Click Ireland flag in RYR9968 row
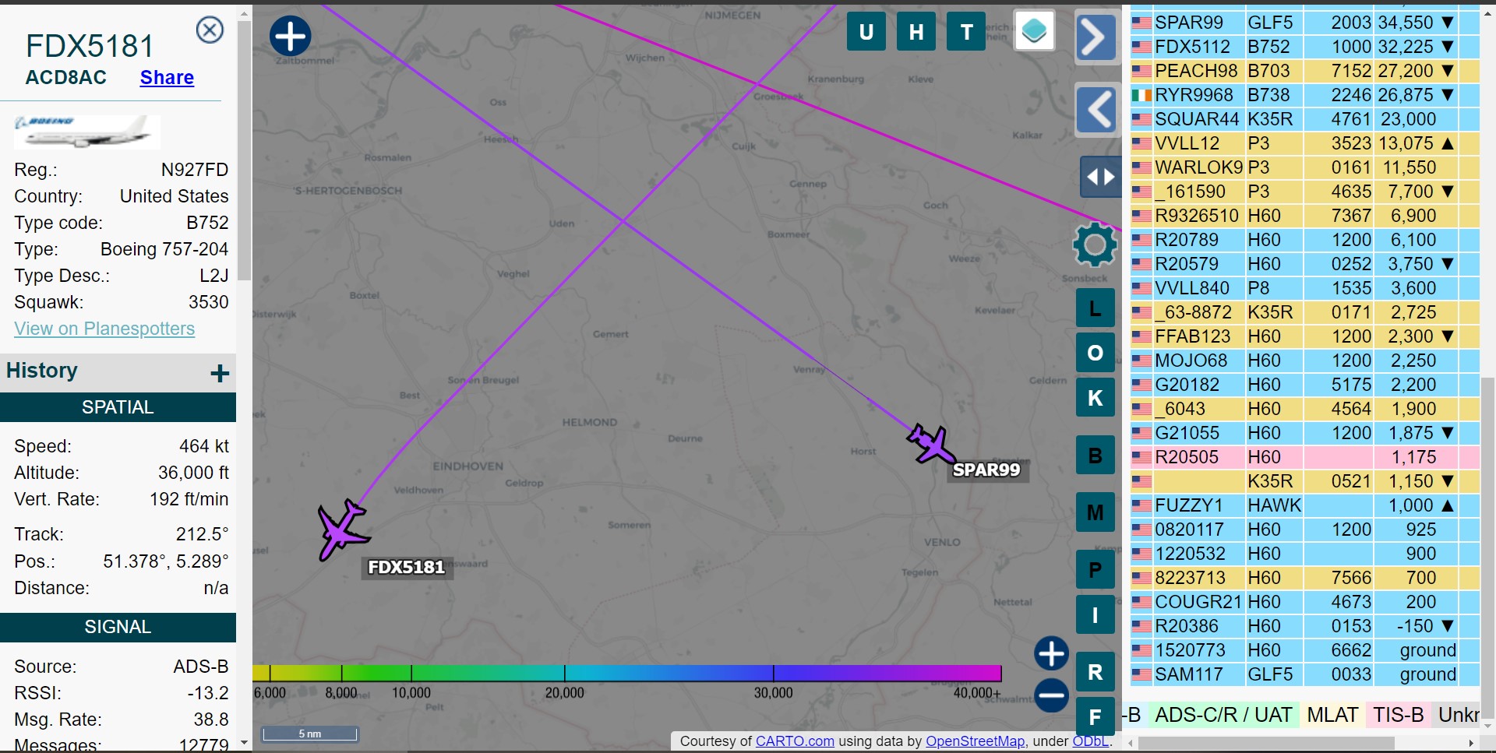The image size is (1496, 753). tap(1141, 95)
